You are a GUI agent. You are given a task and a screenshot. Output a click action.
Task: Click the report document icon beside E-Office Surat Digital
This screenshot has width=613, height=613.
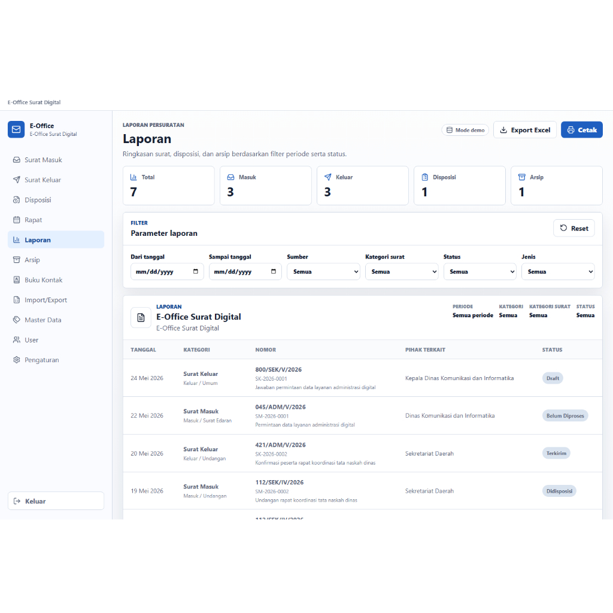pos(141,317)
